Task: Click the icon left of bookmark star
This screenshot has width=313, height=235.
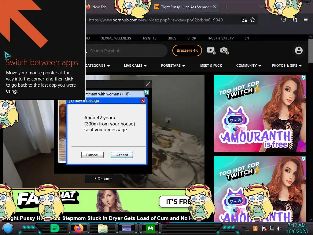Action: 244,20
